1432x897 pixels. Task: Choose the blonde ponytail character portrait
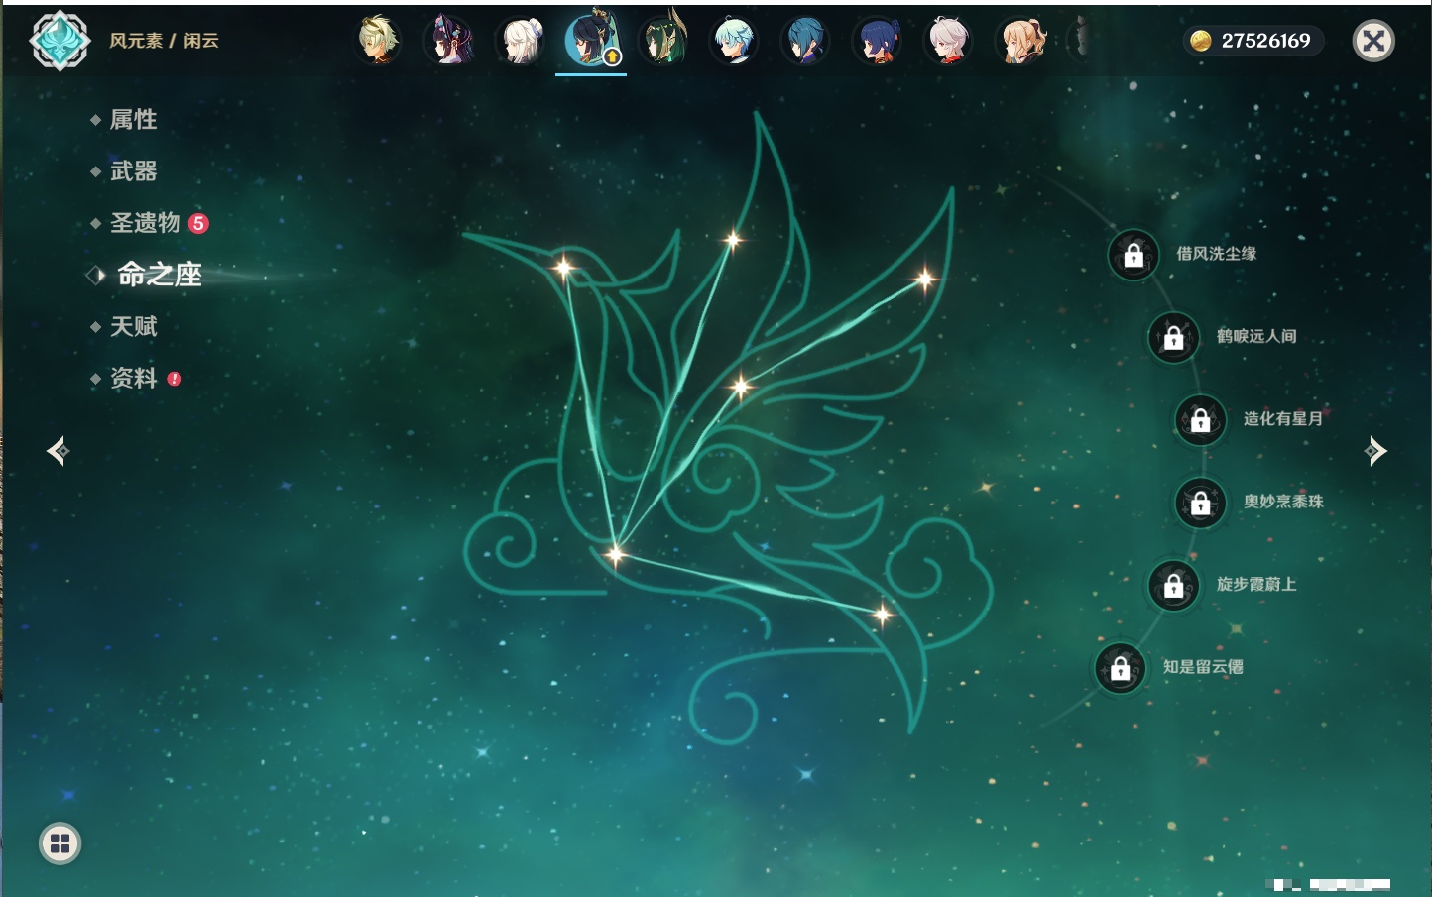pos(1021,42)
